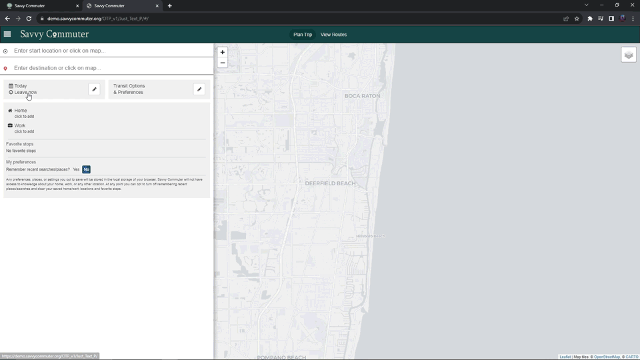Zoom in on the map
Image resolution: width=640 pixels, height=360 pixels.
pyautogui.click(x=223, y=52)
